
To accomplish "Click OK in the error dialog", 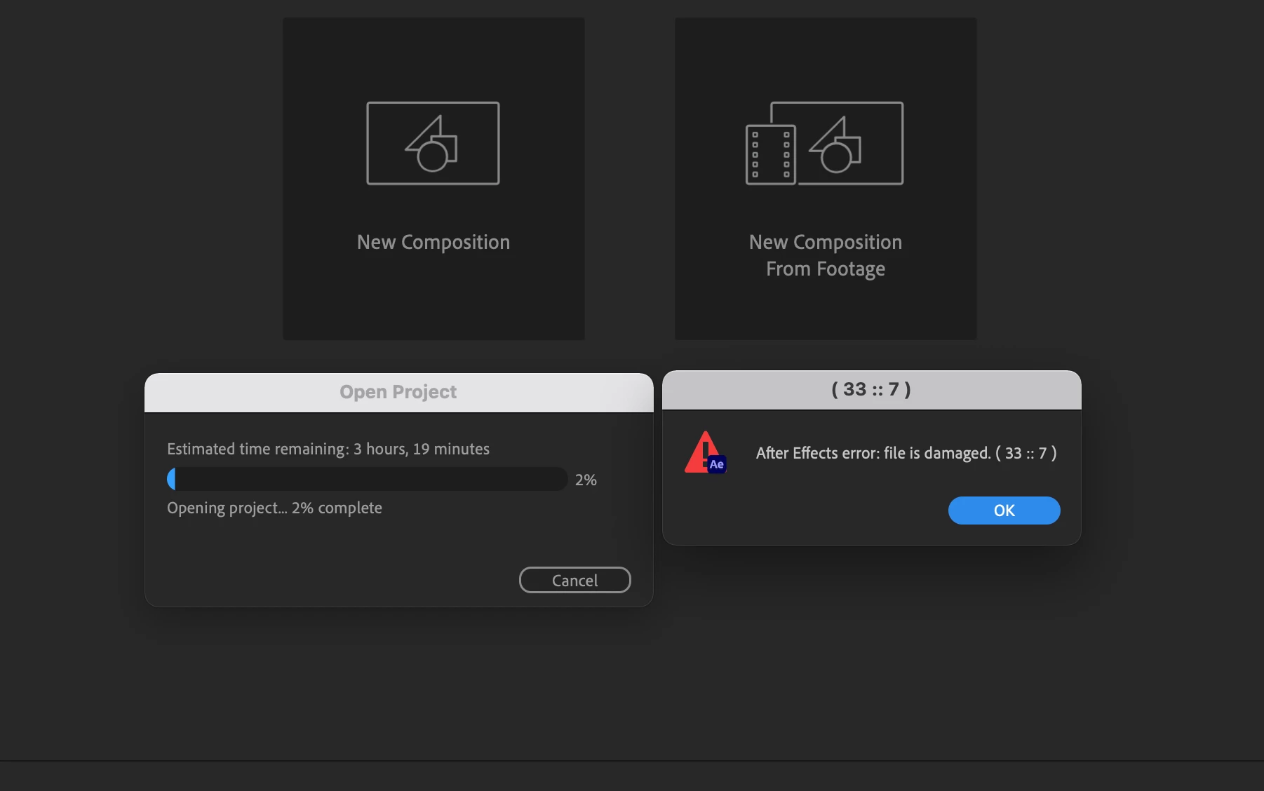I will pyautogui.click(x=1004, y=511).
